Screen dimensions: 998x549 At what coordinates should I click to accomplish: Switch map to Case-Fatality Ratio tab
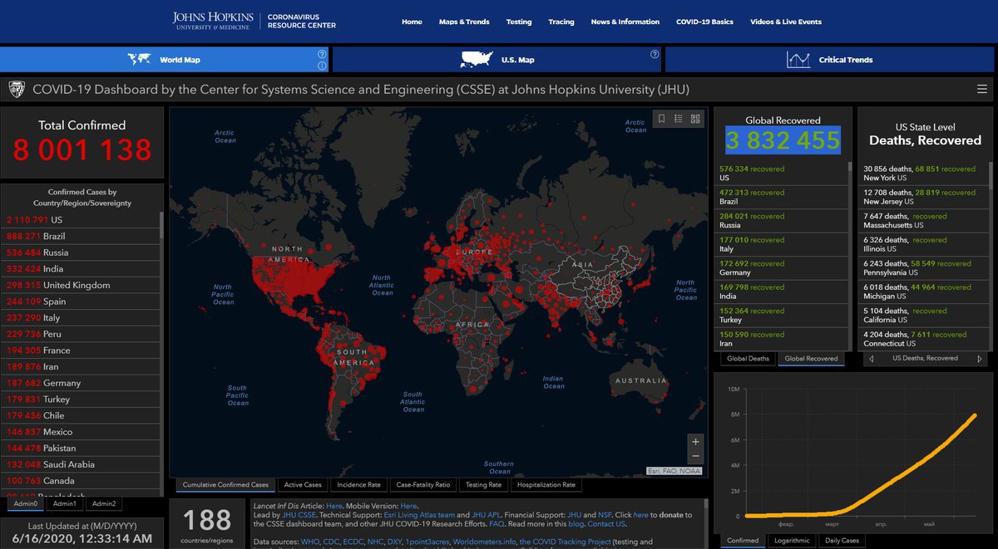(423, 485)
